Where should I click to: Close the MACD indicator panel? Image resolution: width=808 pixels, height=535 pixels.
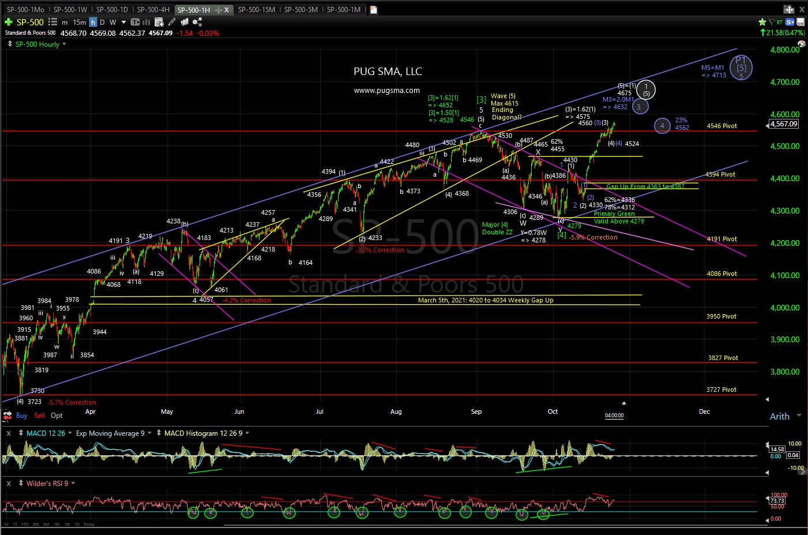pyautogui.click(x=9, y=433)
